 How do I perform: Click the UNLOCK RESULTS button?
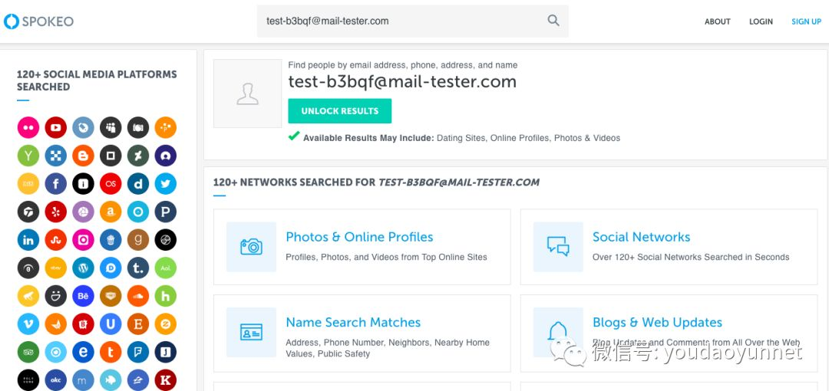(340, 111)
